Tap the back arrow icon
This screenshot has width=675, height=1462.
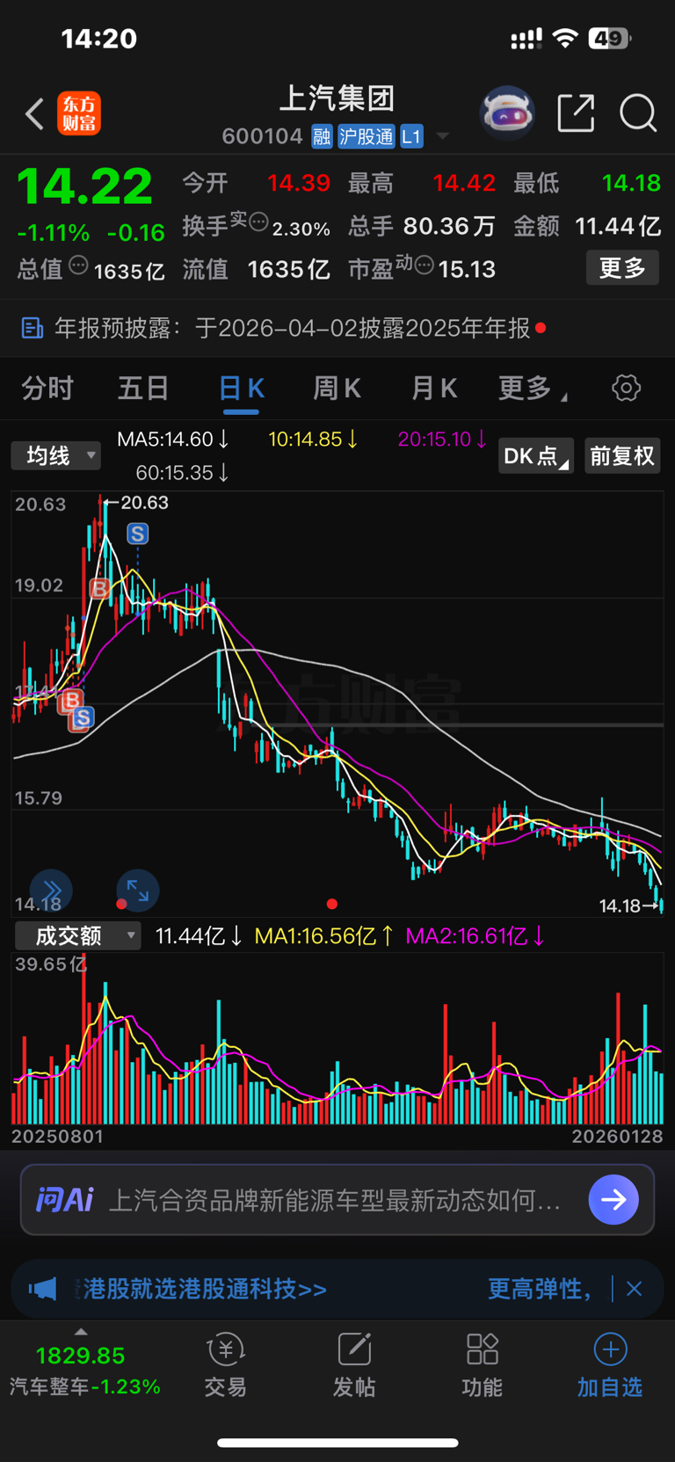tap(34, 114)
